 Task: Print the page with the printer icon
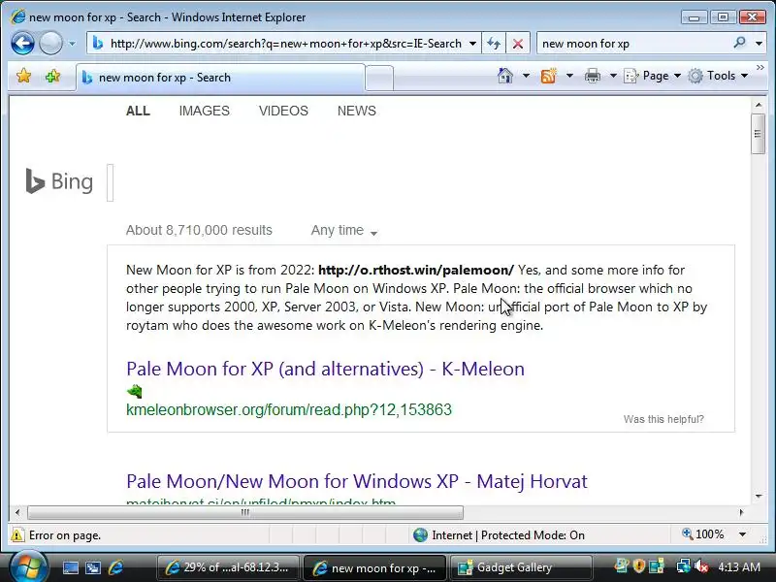coord(593,76)
